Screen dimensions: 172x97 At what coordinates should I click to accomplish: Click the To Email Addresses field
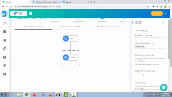point(150,47)
